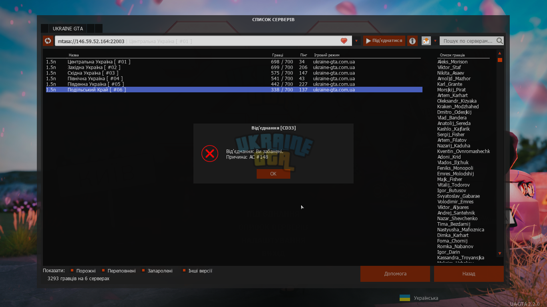547x307 pixels.
Task: Click player Nastyusha_Mafioznica in the list
Action: click(x=461, y=229)
